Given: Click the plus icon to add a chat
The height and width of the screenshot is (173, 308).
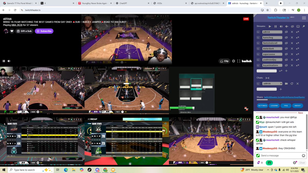Looking at the screenshot, I should click(281, 89).
